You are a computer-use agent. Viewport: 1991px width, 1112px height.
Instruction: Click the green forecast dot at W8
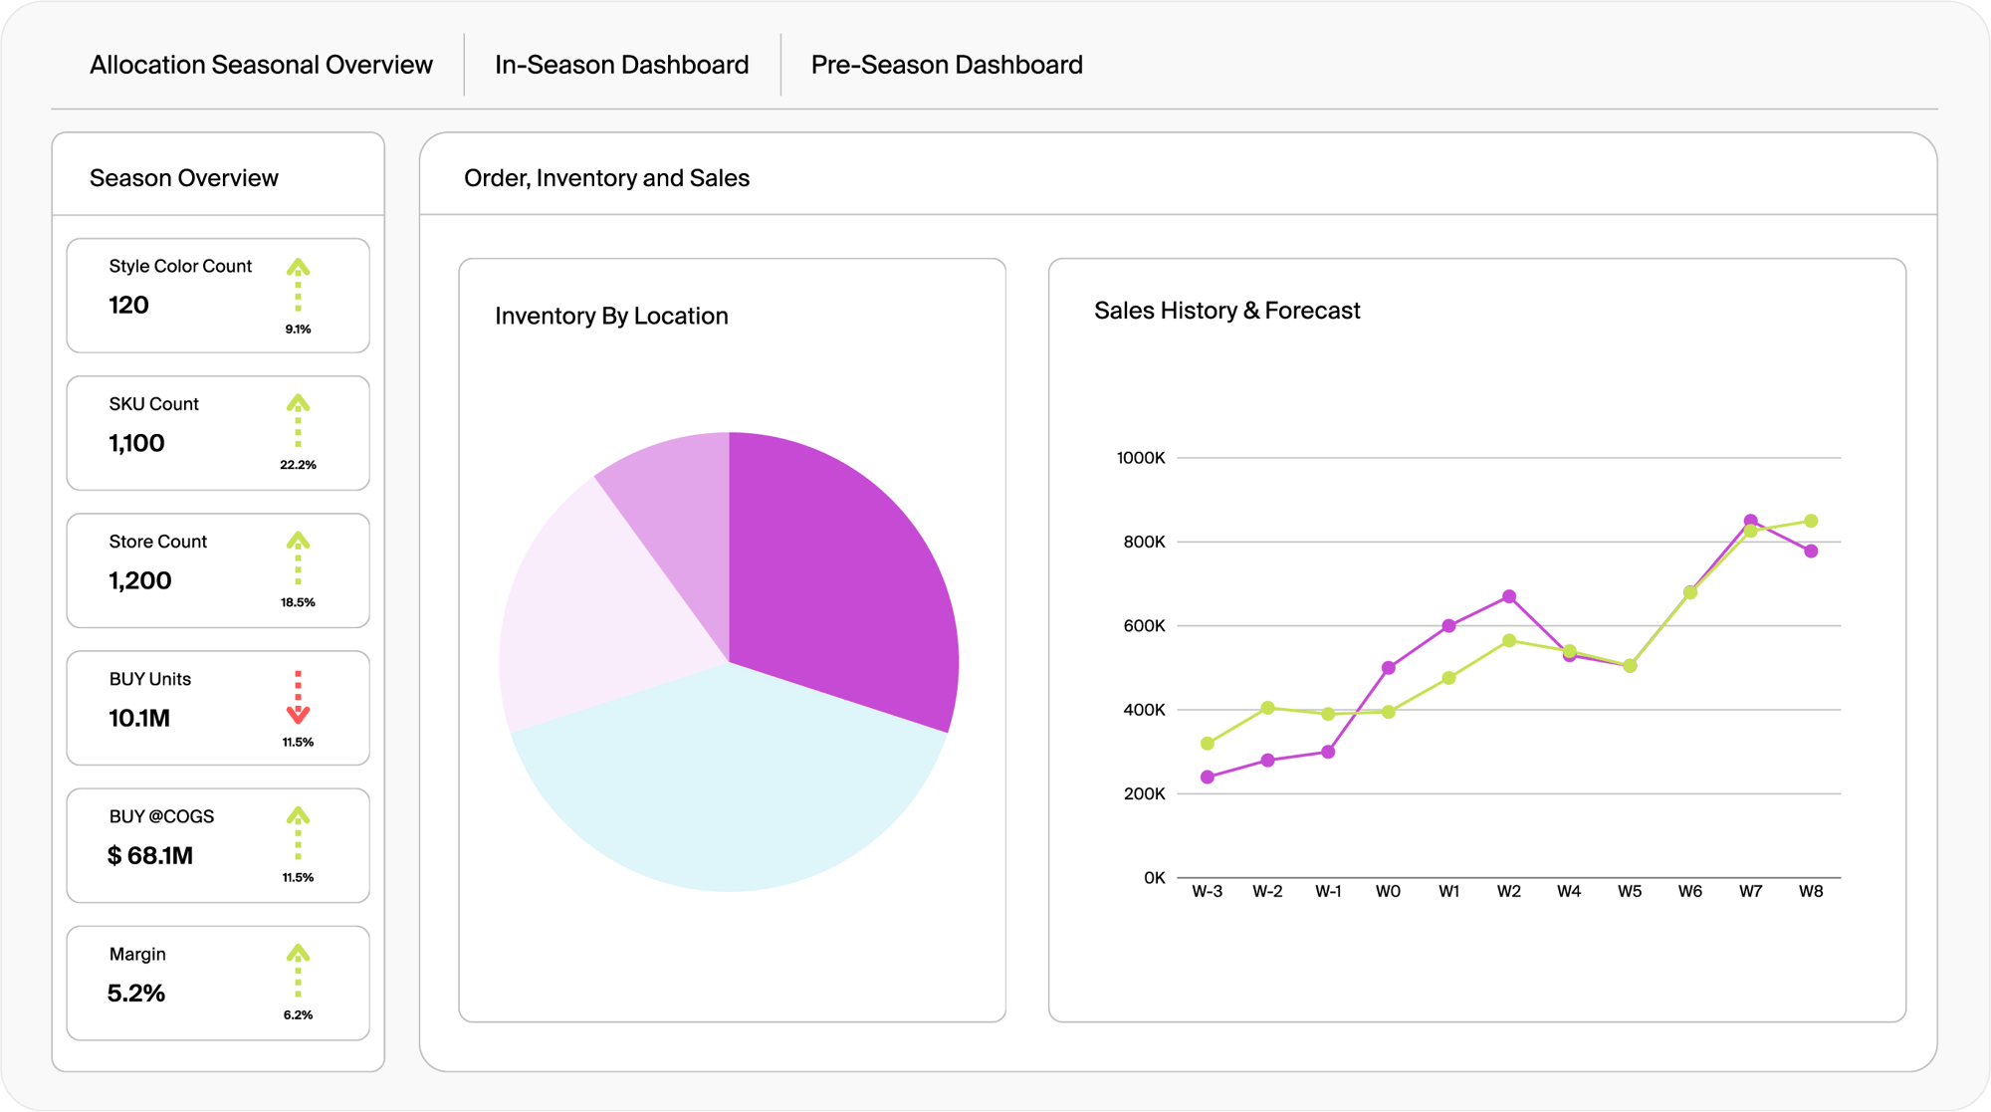(x=1810, y=519)
